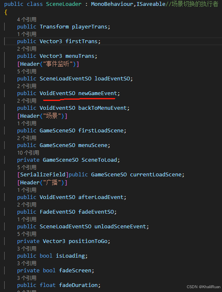Open the 1 个引用 CodeLens above unloadSceneEvent
This screenshot has width=222, height=292.
pyautogui.click(x=27, y=220)
